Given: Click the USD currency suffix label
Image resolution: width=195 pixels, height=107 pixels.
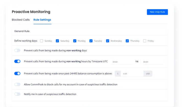Looking at the screenshot, I should coord(148,74).
